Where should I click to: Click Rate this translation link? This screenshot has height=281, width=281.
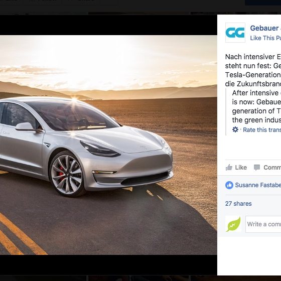tap(262, 130)
